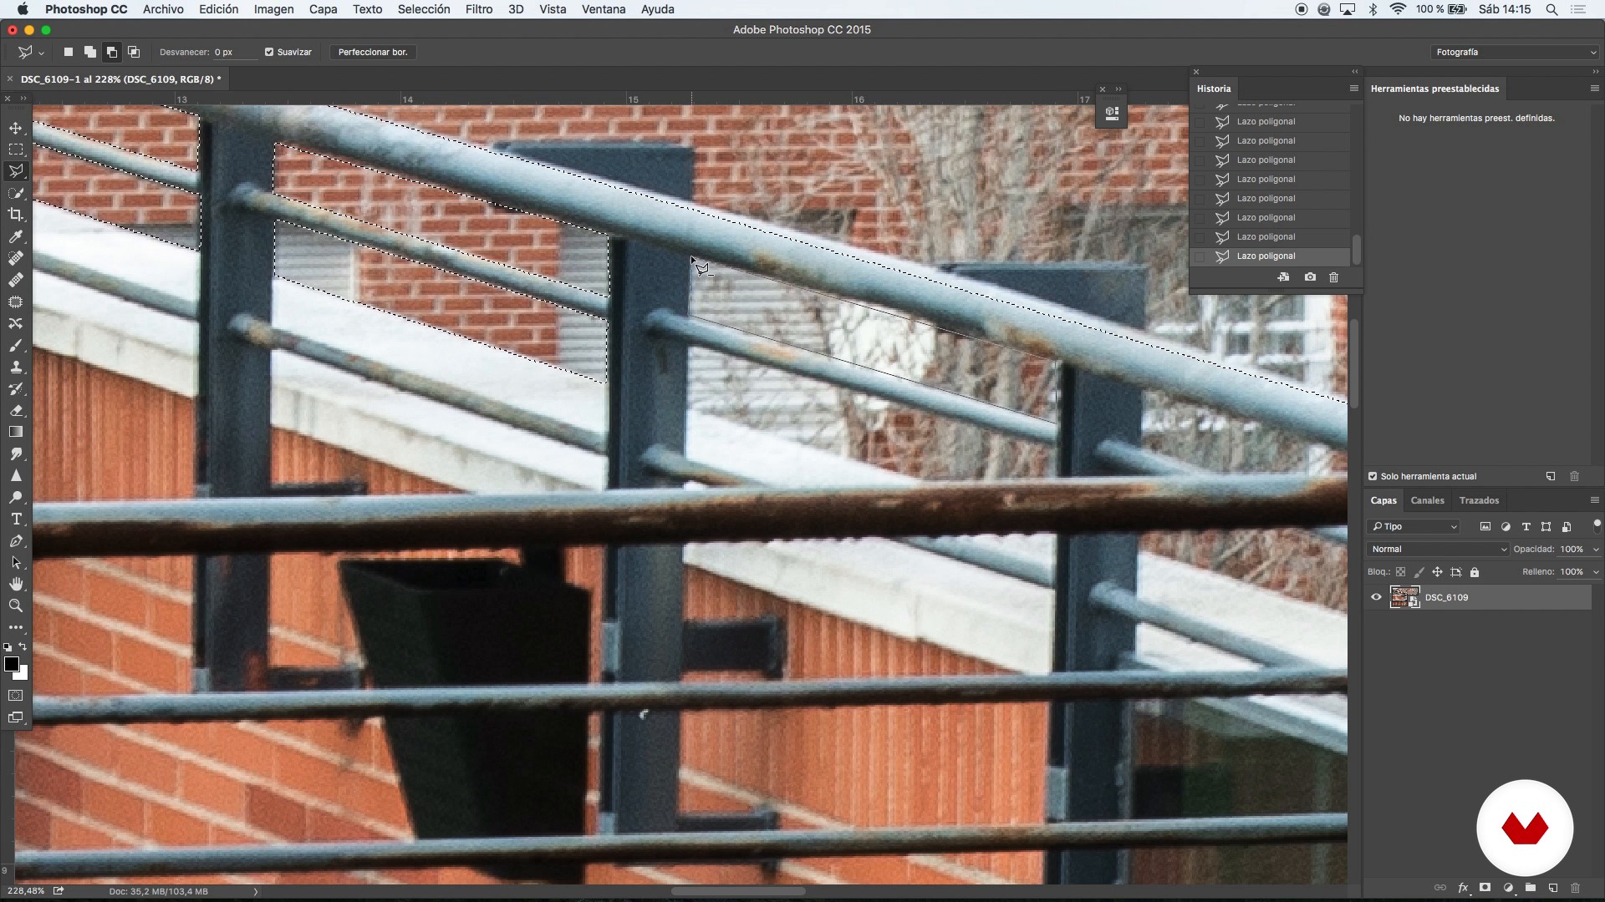Open Herramientas preestablecidas panel menu
Image resolution: width=1605 pixels, height=902 pixels.
(1594, 89)
